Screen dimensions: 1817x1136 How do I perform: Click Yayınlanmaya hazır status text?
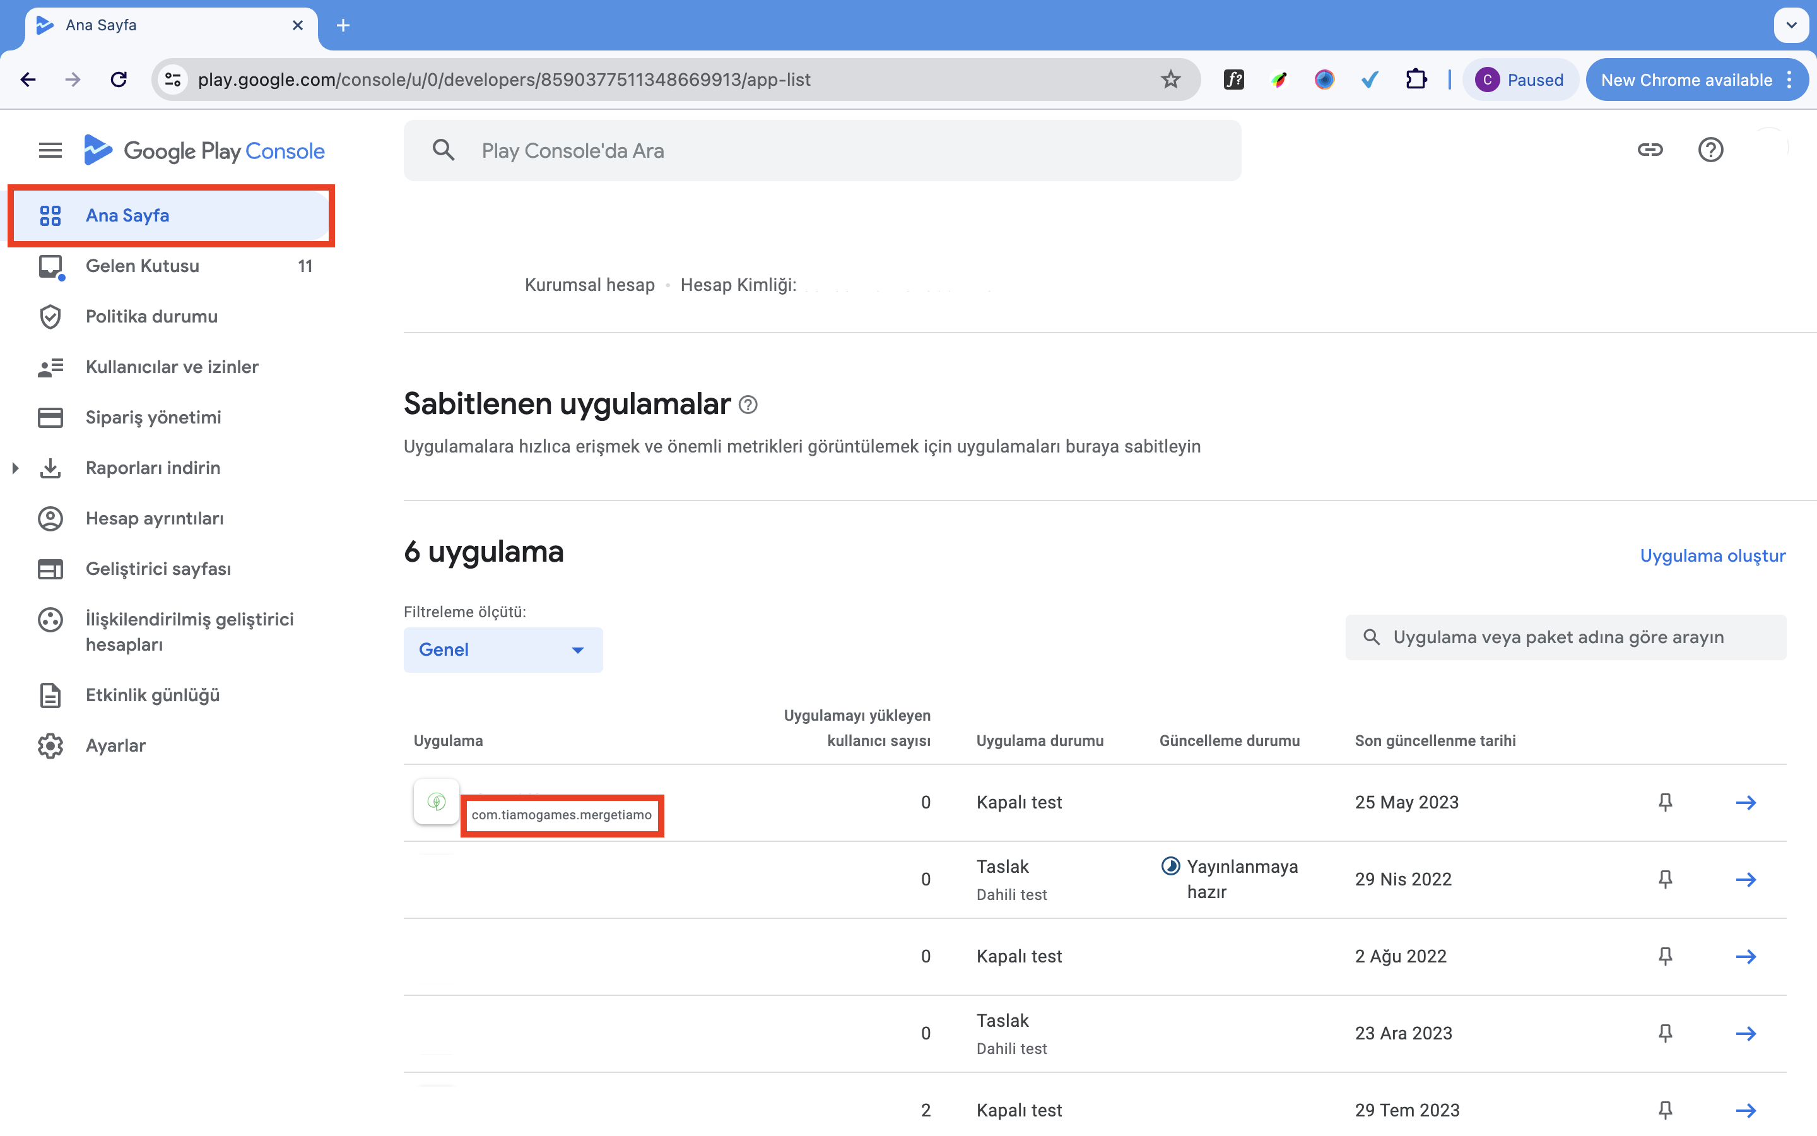click(x=1242, y=879)
